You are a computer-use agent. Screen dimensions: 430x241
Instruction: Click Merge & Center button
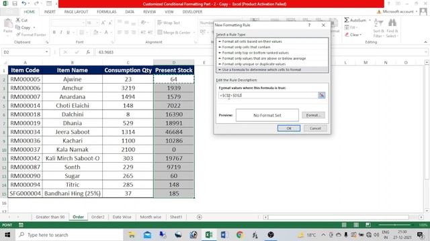point(174,32)
